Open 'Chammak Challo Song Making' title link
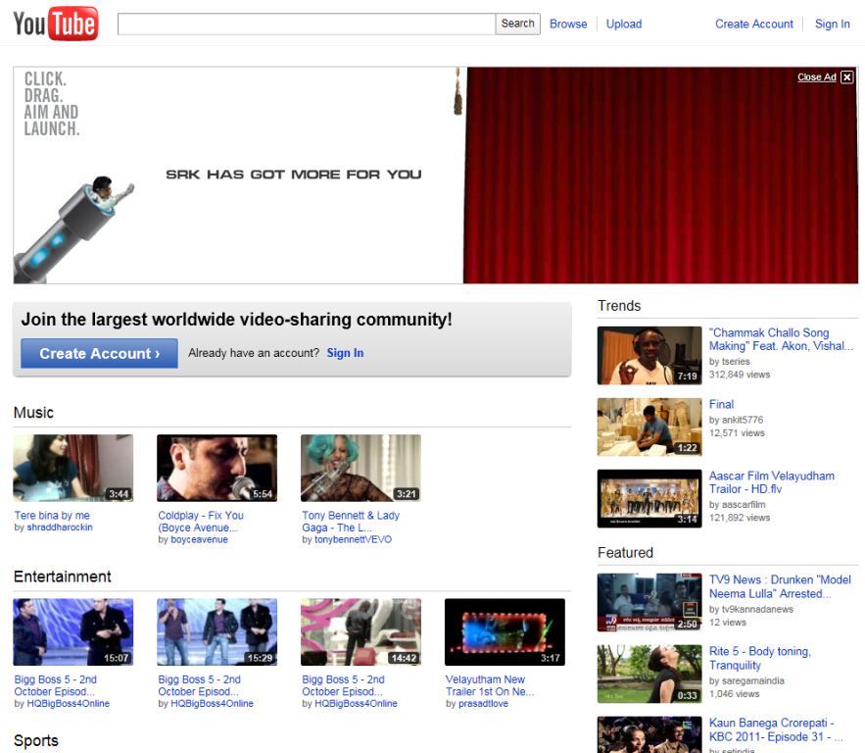 781,339
